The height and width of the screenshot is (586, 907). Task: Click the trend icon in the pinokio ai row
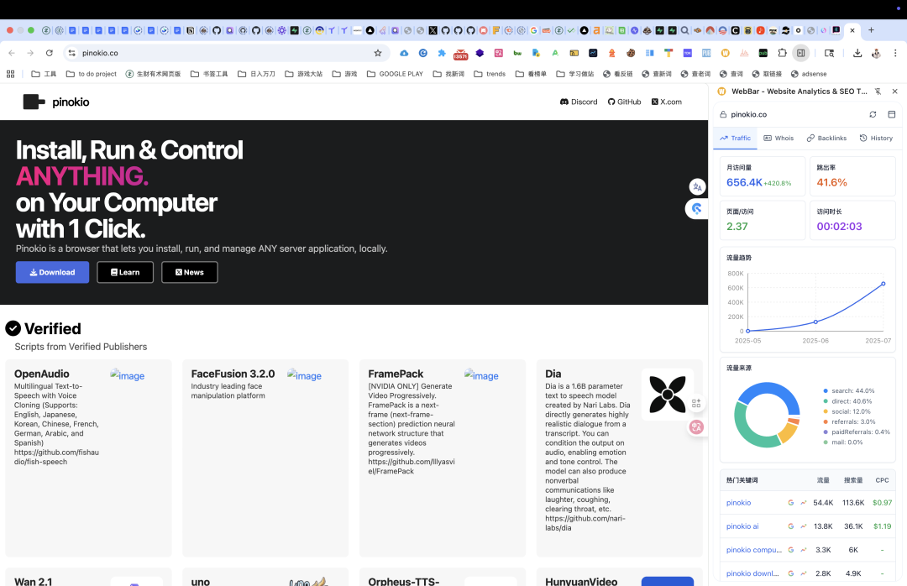(x=804, y=526)
